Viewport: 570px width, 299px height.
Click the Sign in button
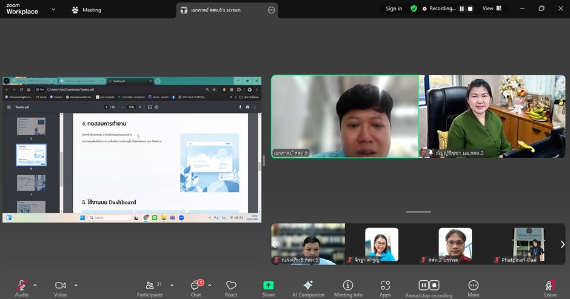point(394,9)
